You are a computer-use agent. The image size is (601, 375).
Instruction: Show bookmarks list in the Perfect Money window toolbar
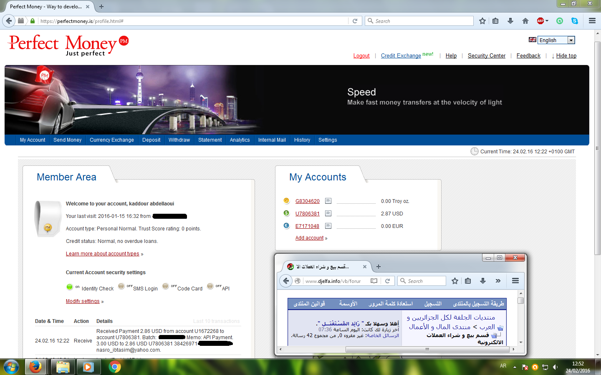point(495,21)
